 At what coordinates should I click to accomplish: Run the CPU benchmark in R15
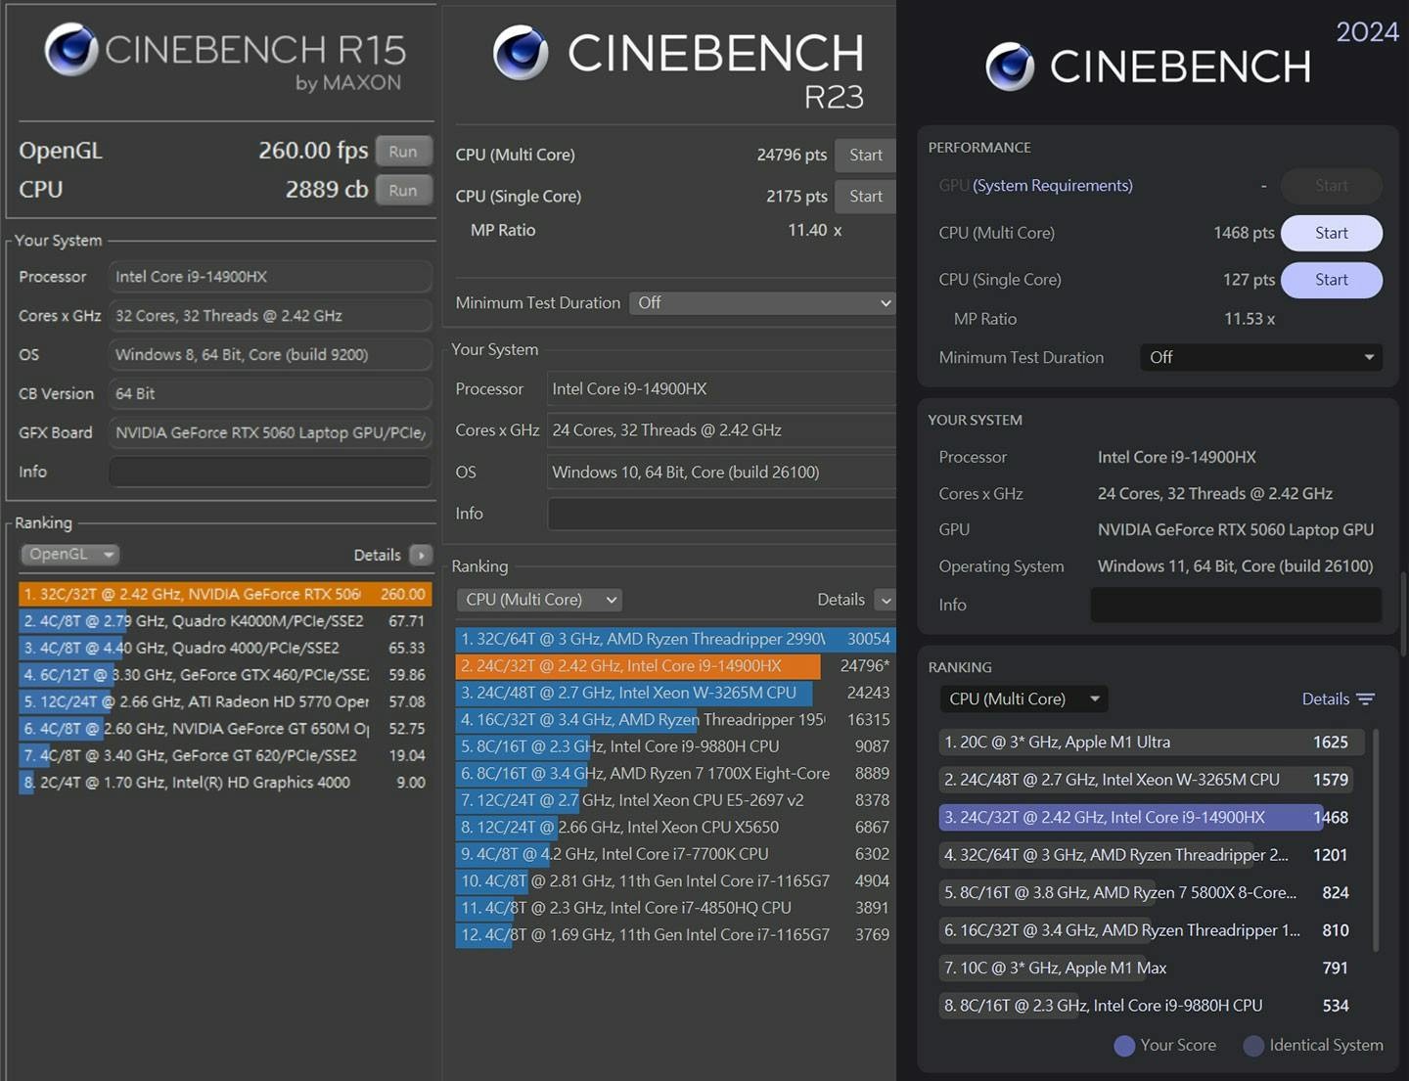403,191
